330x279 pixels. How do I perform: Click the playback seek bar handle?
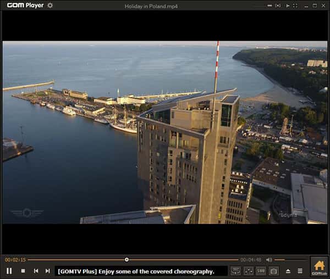pyautogui.click(x=127, y=260)
